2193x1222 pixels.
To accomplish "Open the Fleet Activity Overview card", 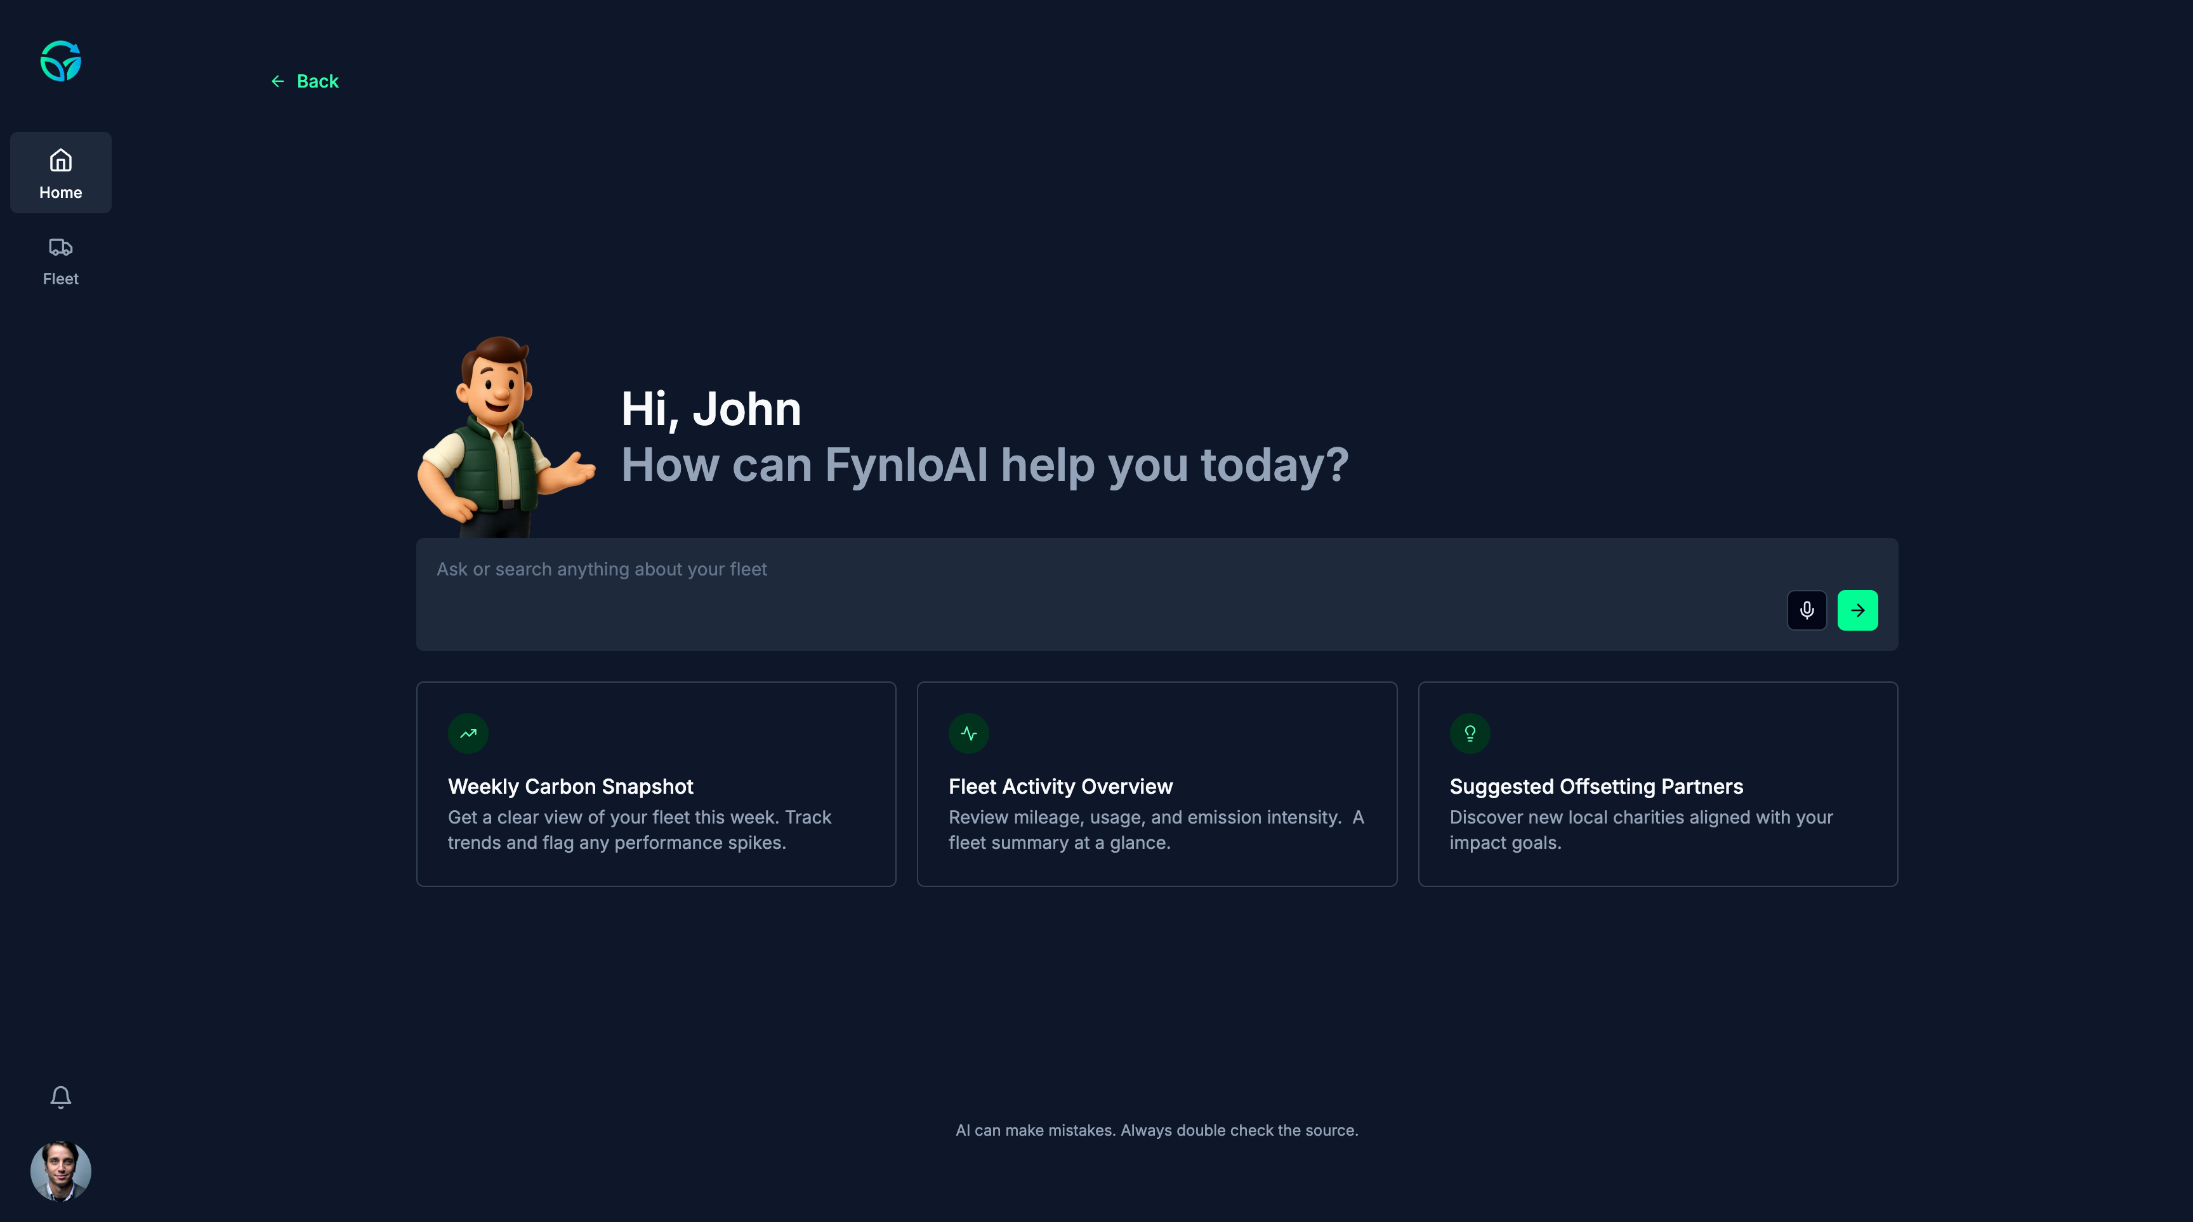I will (x=1156, y=784).
